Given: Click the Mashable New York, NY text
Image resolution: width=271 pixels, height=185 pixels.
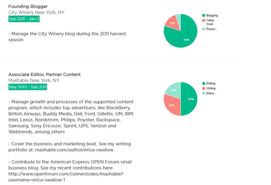Looking at the screenshot, I should click(x=34, y=81).
